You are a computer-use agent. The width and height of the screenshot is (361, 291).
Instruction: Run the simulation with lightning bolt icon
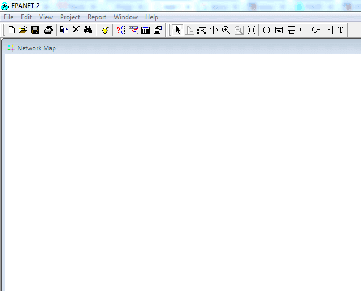105,30
